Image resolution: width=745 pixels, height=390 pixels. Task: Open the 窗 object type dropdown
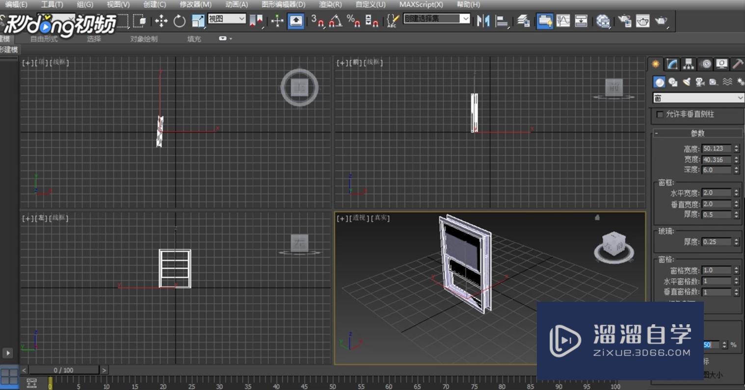(x=698, y=98)
